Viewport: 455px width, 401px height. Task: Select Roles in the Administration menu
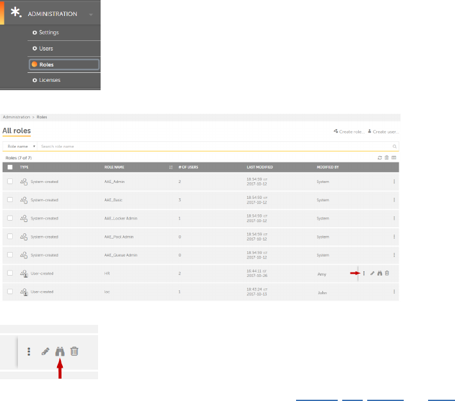64,65
